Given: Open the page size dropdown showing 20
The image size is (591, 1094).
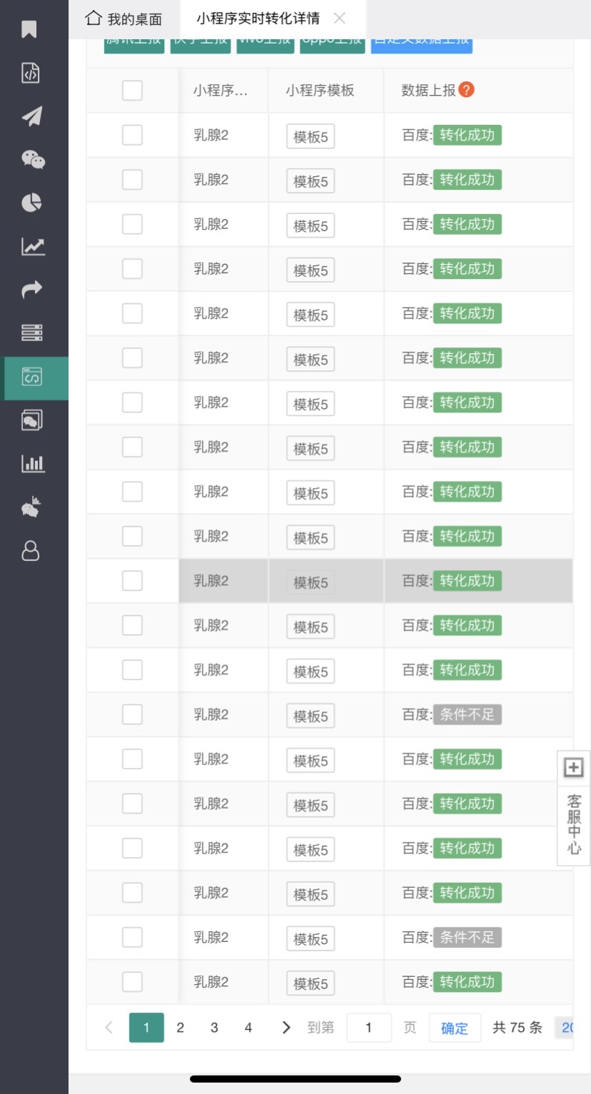Looking at the screenshot, I should pos(567,1028).
